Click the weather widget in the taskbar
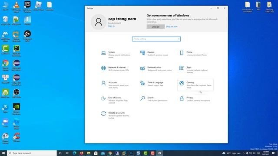Image resolution: width=278 pixels, height=156 pixels. point(231,153)
